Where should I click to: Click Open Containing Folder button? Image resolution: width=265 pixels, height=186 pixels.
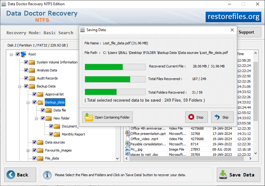tap(108, 117)
